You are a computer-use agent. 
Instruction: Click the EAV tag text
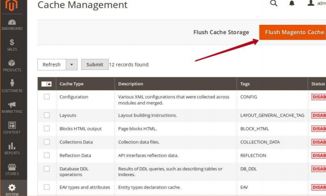[244, 187]
